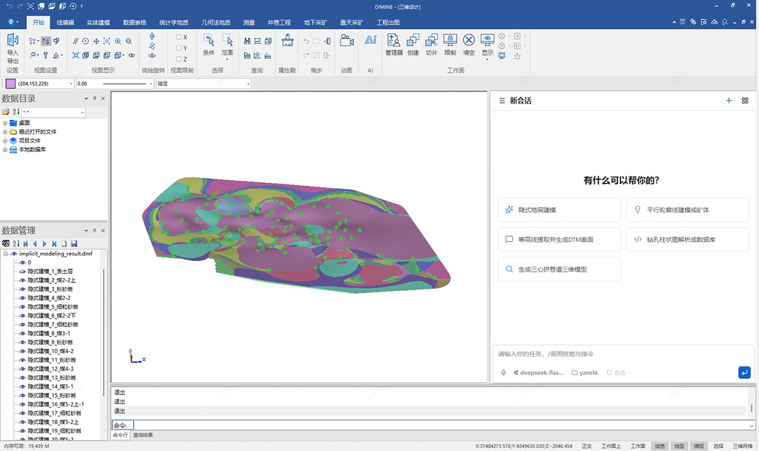Click the 动画 camera icon
Viewport: 759px width, 451px height.
(347, 40)
